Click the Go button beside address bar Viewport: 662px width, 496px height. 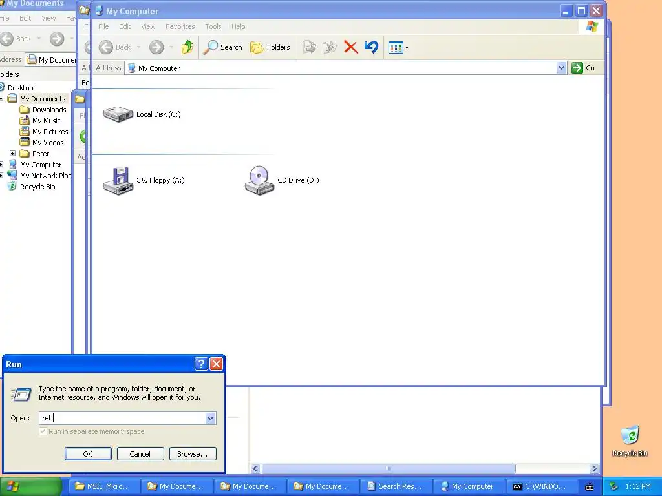click(583, 68)
